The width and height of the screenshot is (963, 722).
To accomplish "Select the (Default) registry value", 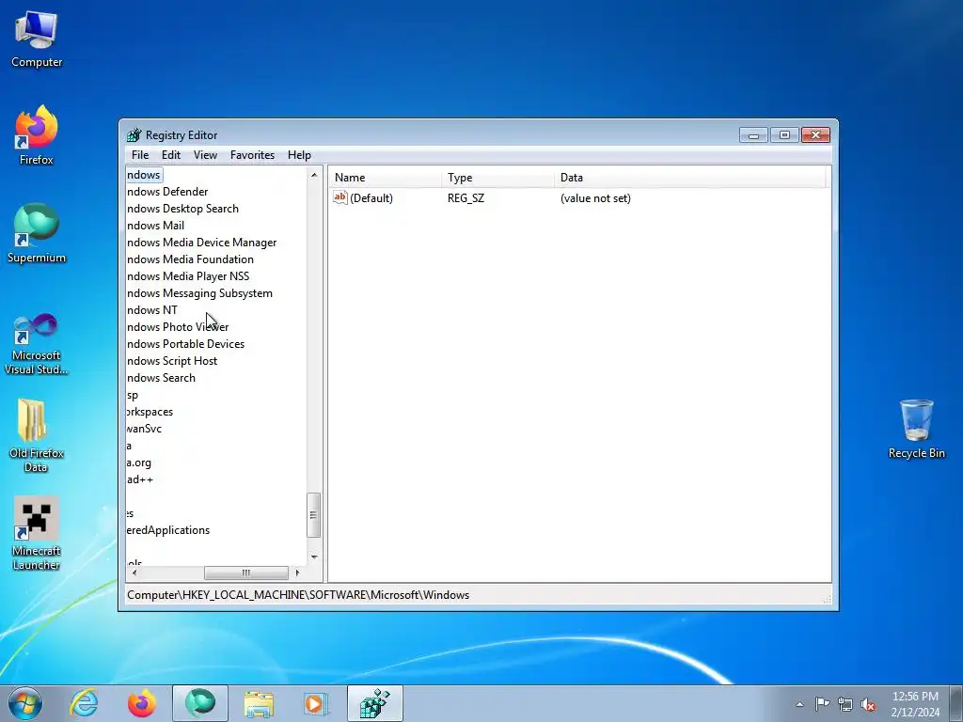I will click(371, 197).
